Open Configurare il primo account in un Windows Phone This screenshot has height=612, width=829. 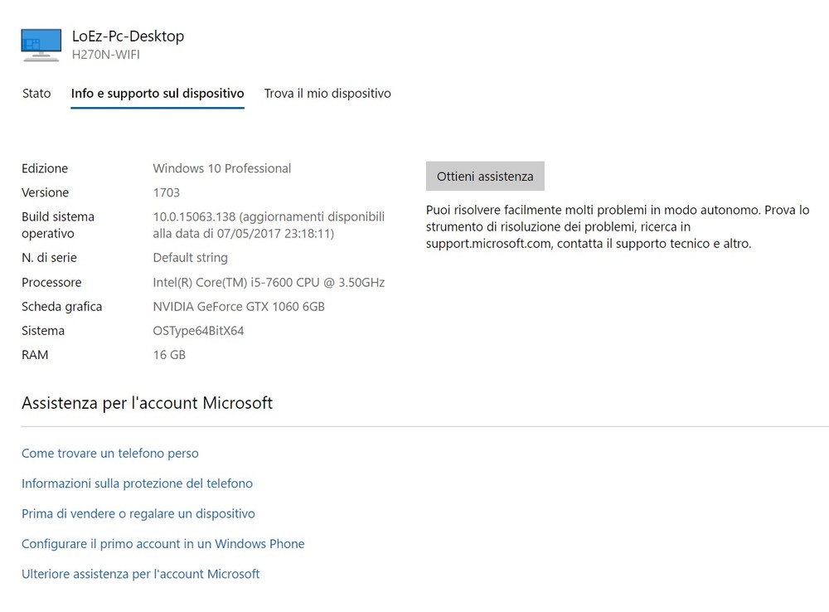(x=162, y=544)
